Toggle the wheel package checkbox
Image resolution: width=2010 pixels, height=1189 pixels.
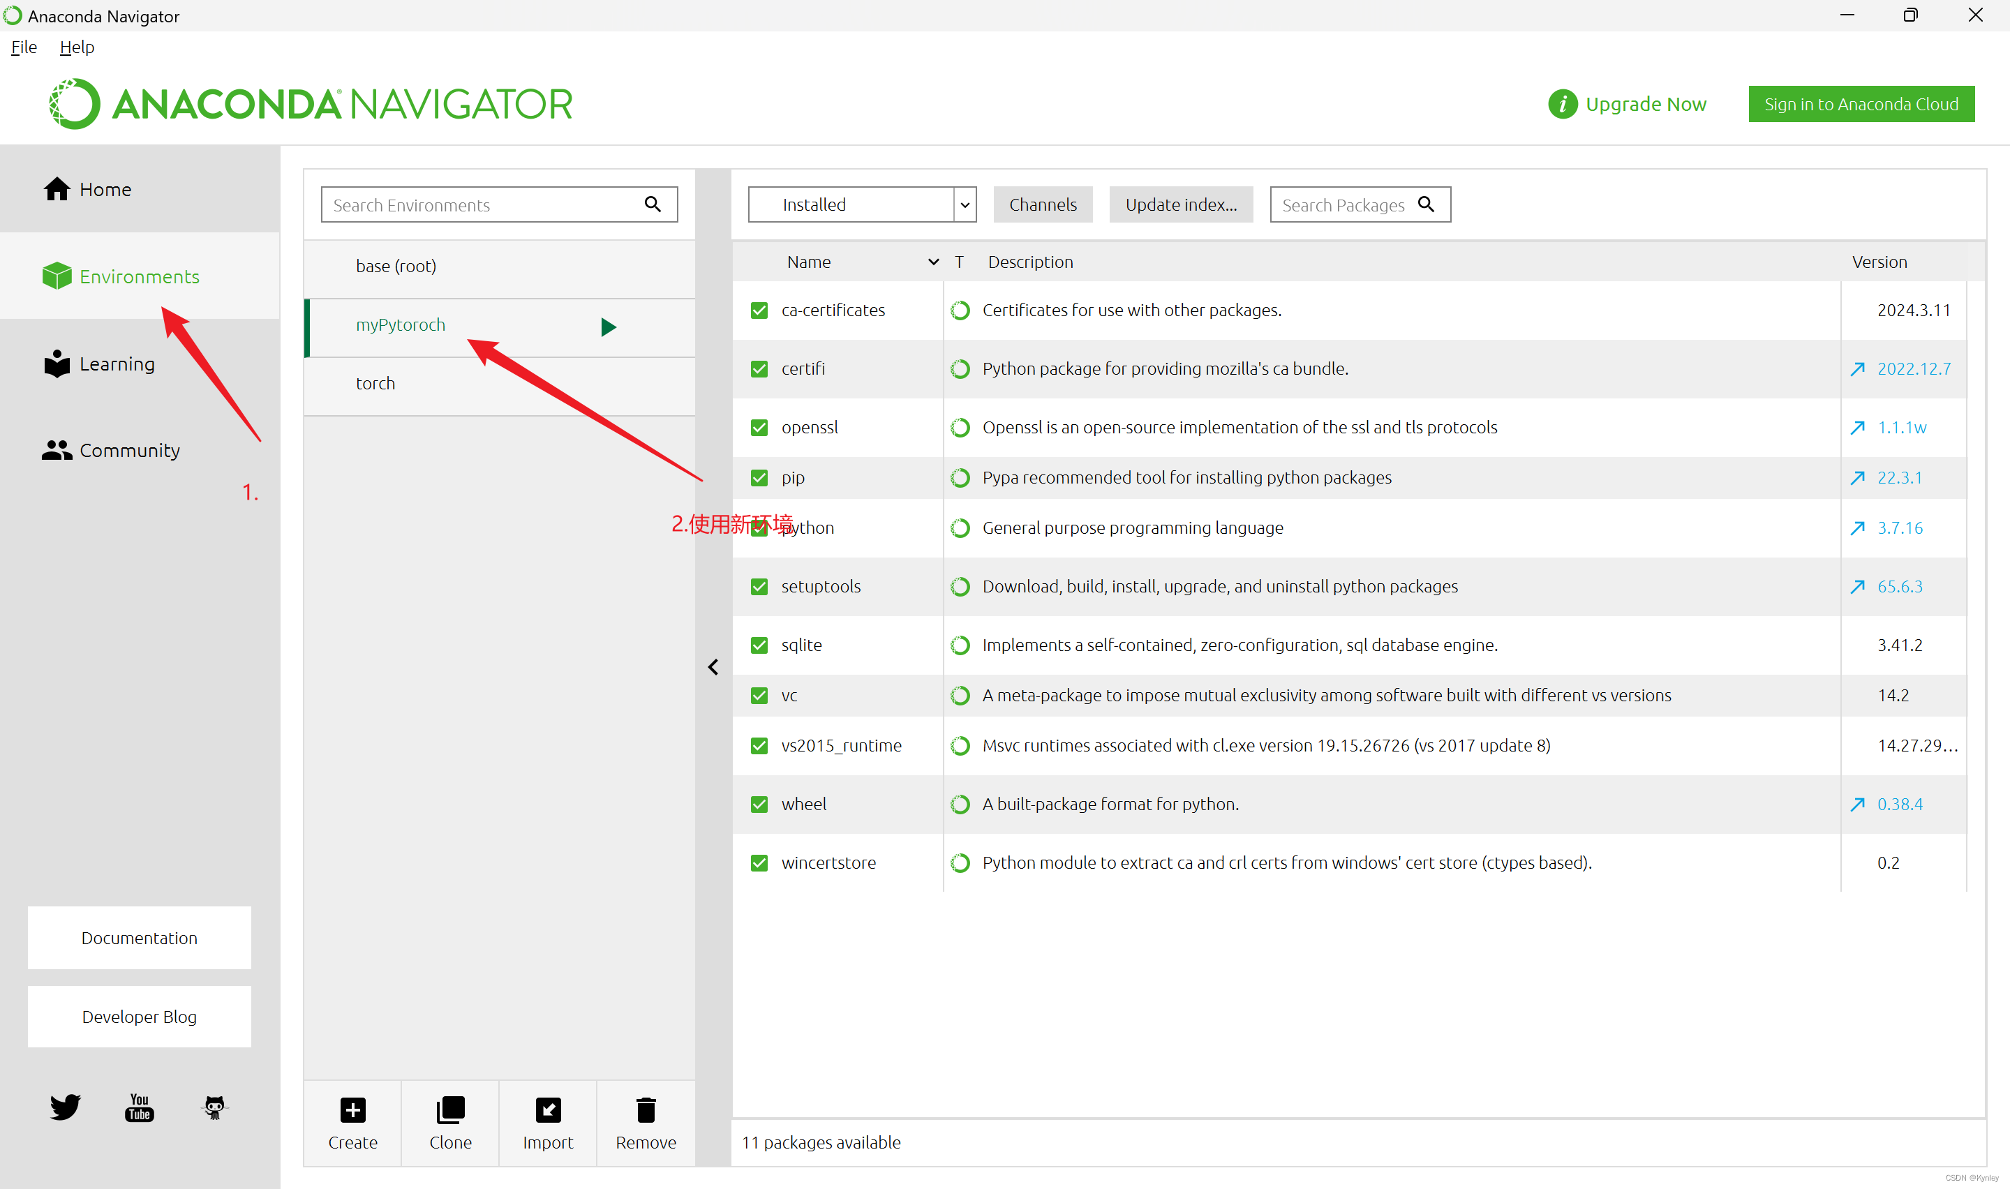tap(759, 804)
